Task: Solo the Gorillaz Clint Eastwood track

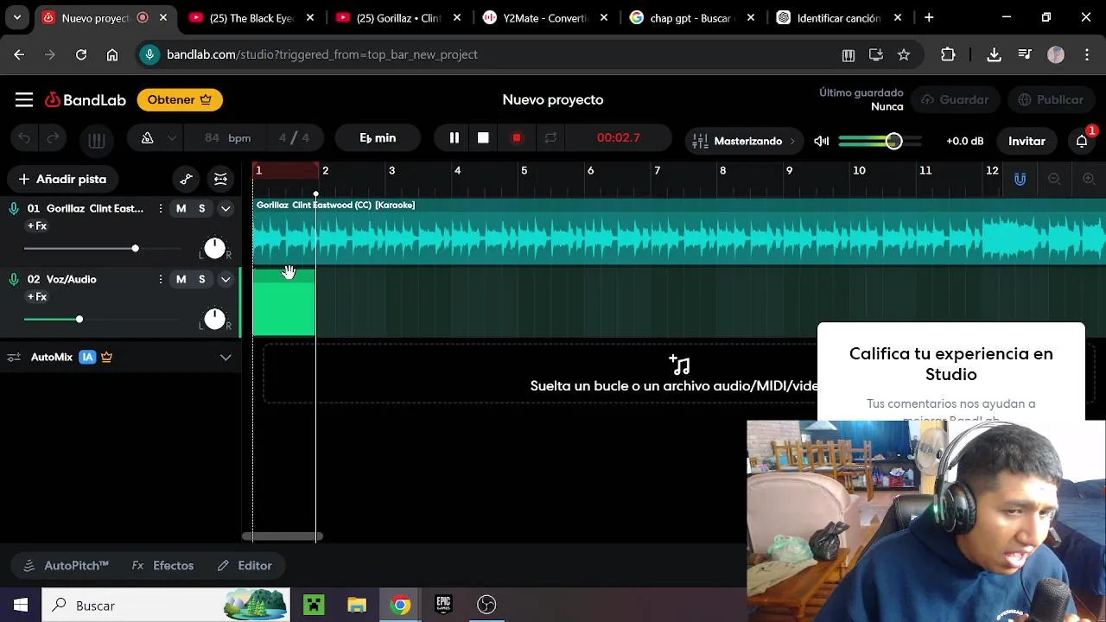Action: tap(202, 208)
